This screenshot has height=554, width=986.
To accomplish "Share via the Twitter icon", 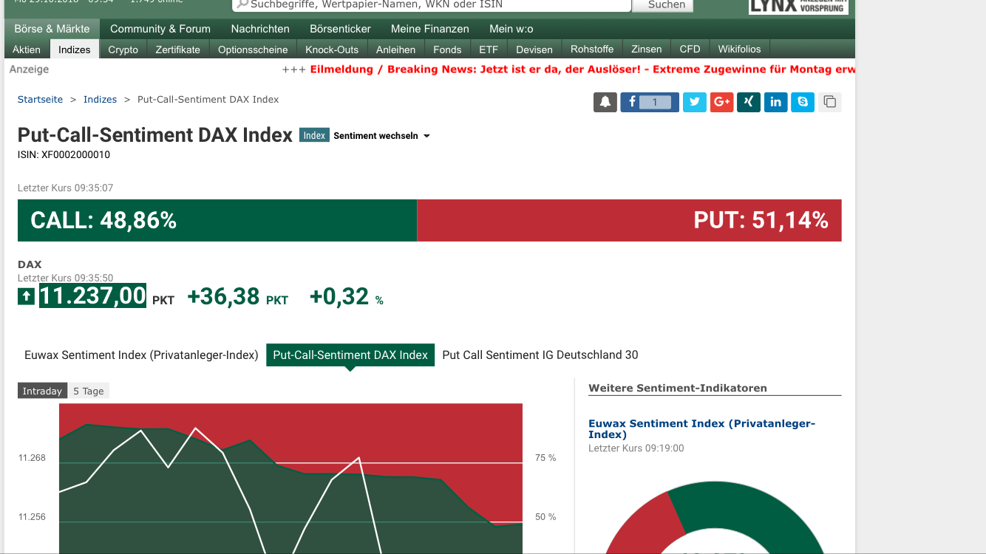I will tap(694, 102).
